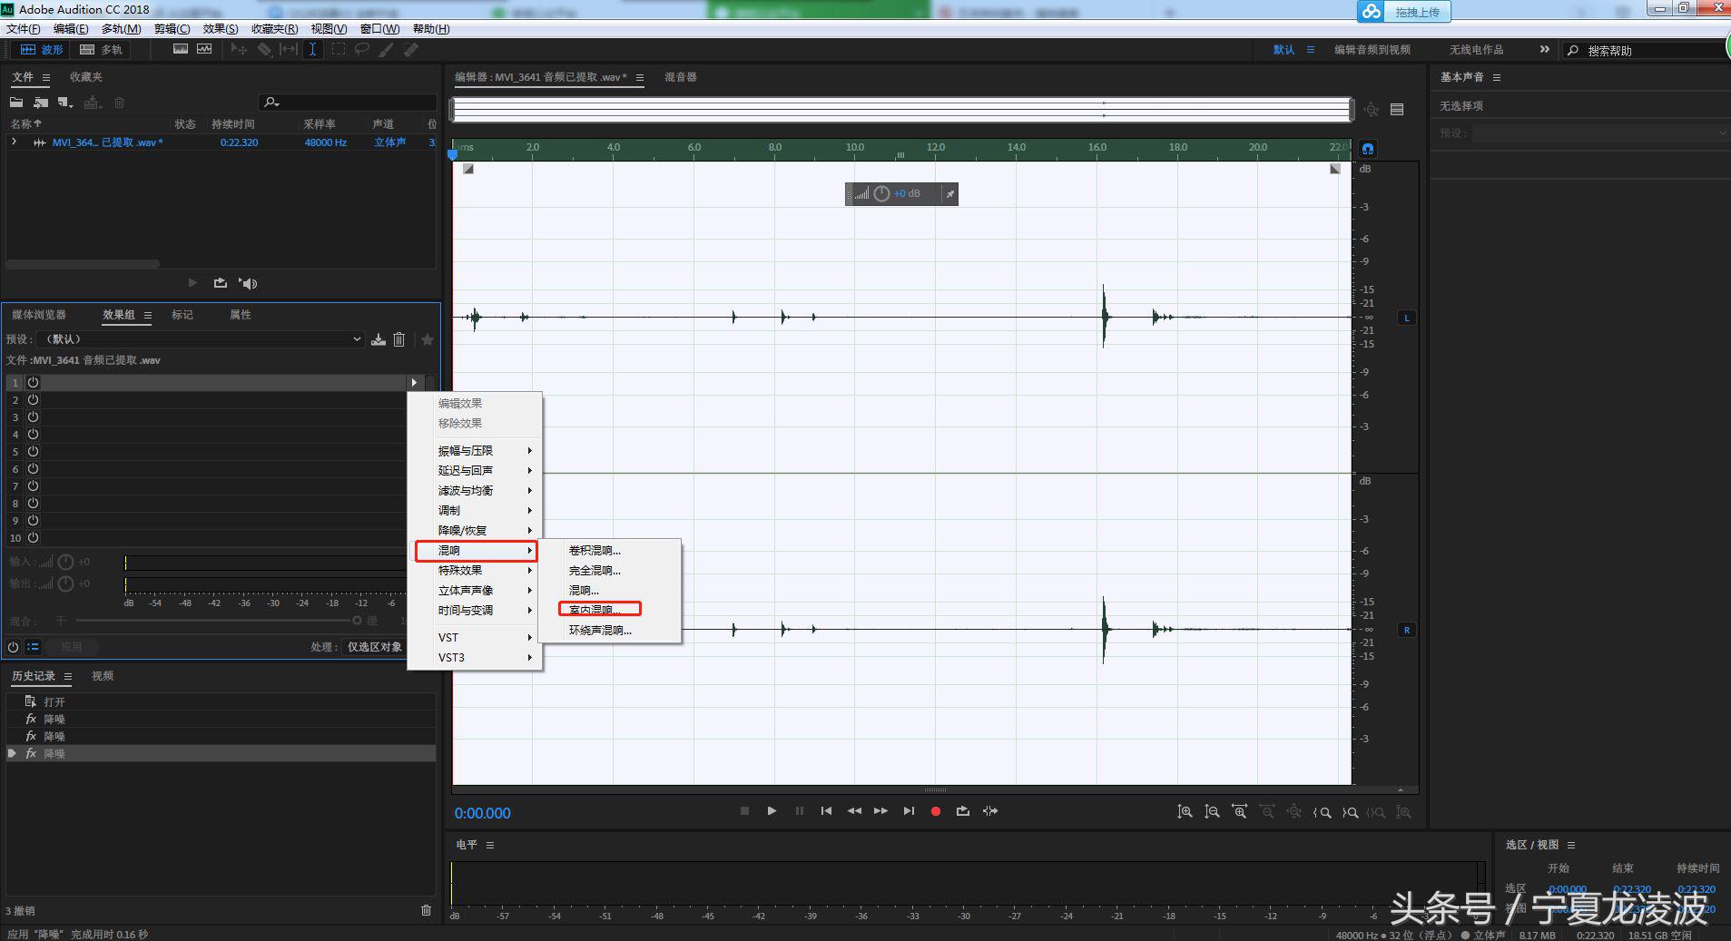Toggle power for effect slot 3
This screenshot has height=941, width=1731.
tap(33, 417)
